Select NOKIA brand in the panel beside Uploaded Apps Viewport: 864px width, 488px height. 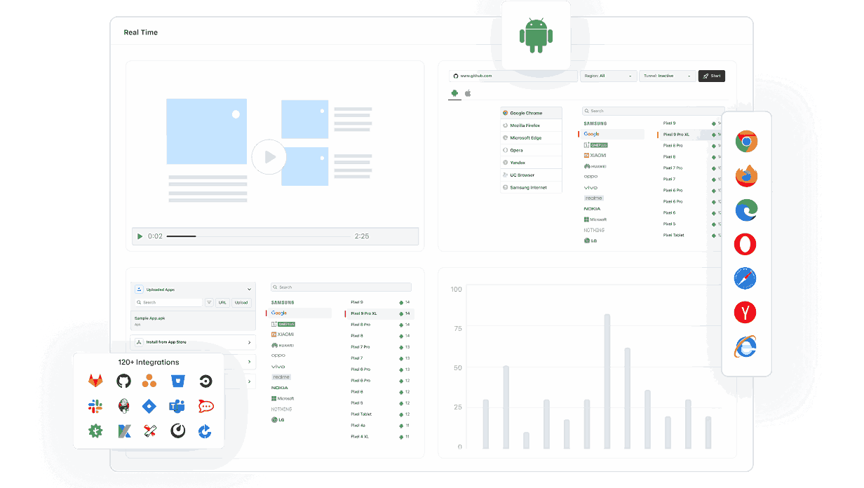279,388
